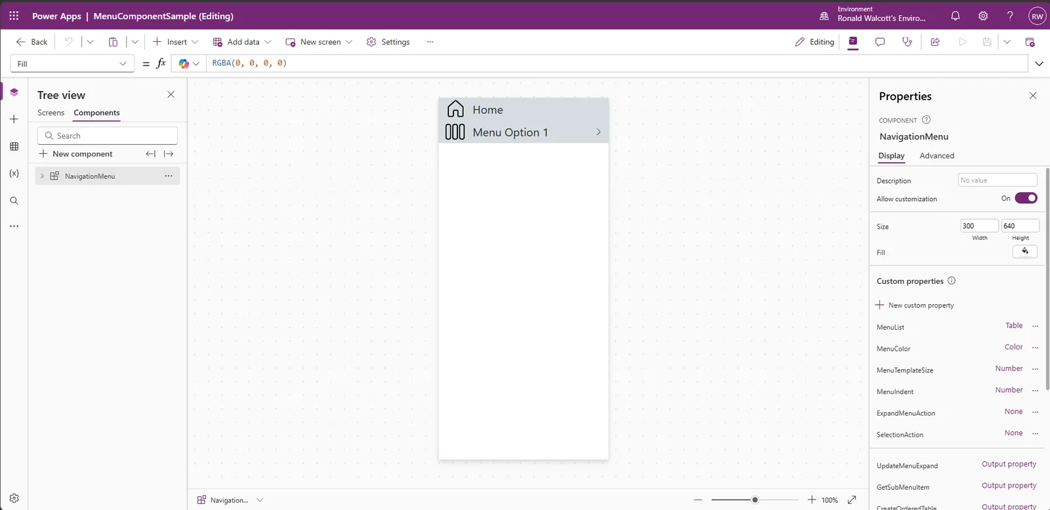Click the Tree view Search field
This screenshot has width=1050, height=510.
[x=108, y=136]
